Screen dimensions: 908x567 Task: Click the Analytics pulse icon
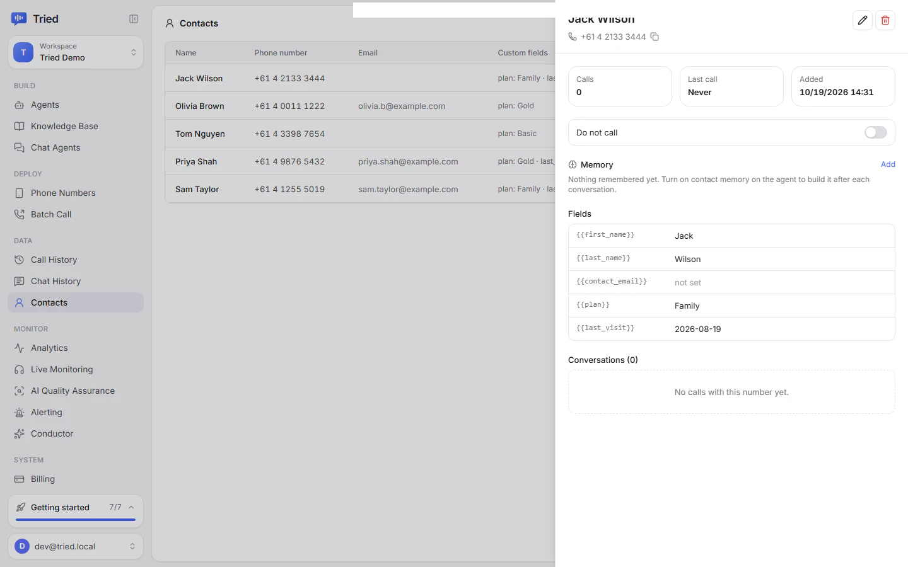click(x=20, y=348)
